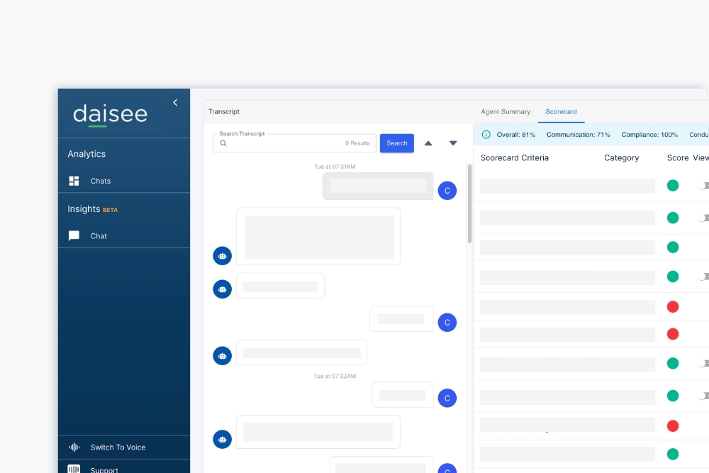The width and height of the screenshot is (709, 473).
Task: Click the daisee logo
Action: tap(111, 115)
